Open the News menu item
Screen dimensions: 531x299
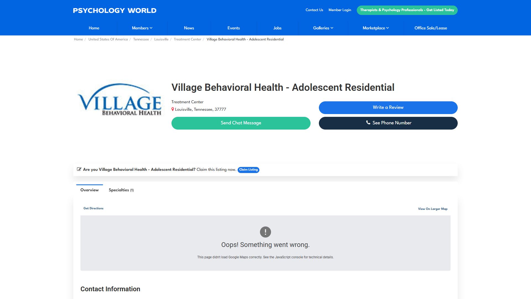(189, 28)
